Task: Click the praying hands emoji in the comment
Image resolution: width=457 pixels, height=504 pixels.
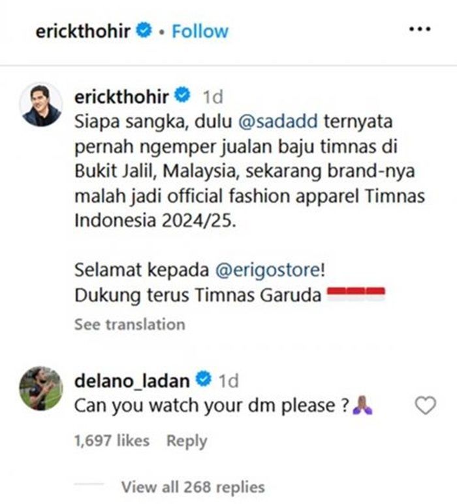Action: click(362, 405)
